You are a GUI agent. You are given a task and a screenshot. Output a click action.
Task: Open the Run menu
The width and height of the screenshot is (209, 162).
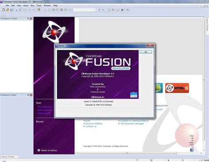[32, 5]
